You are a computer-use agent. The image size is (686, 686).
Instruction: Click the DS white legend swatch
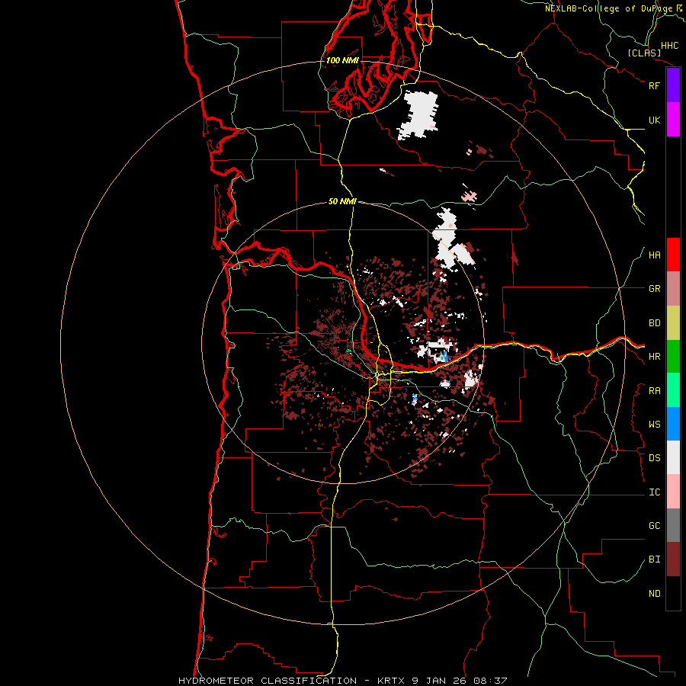673,457
